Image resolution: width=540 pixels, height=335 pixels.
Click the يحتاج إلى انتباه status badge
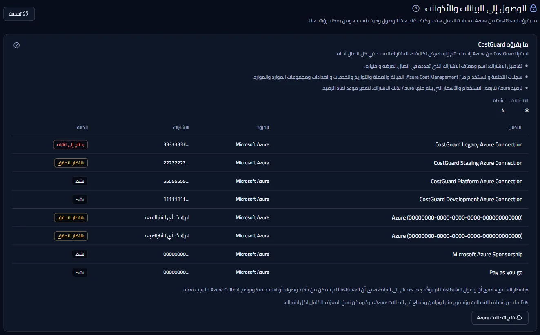point(71,144)
